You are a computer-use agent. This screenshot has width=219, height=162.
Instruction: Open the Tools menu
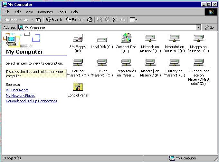[62, 12]
